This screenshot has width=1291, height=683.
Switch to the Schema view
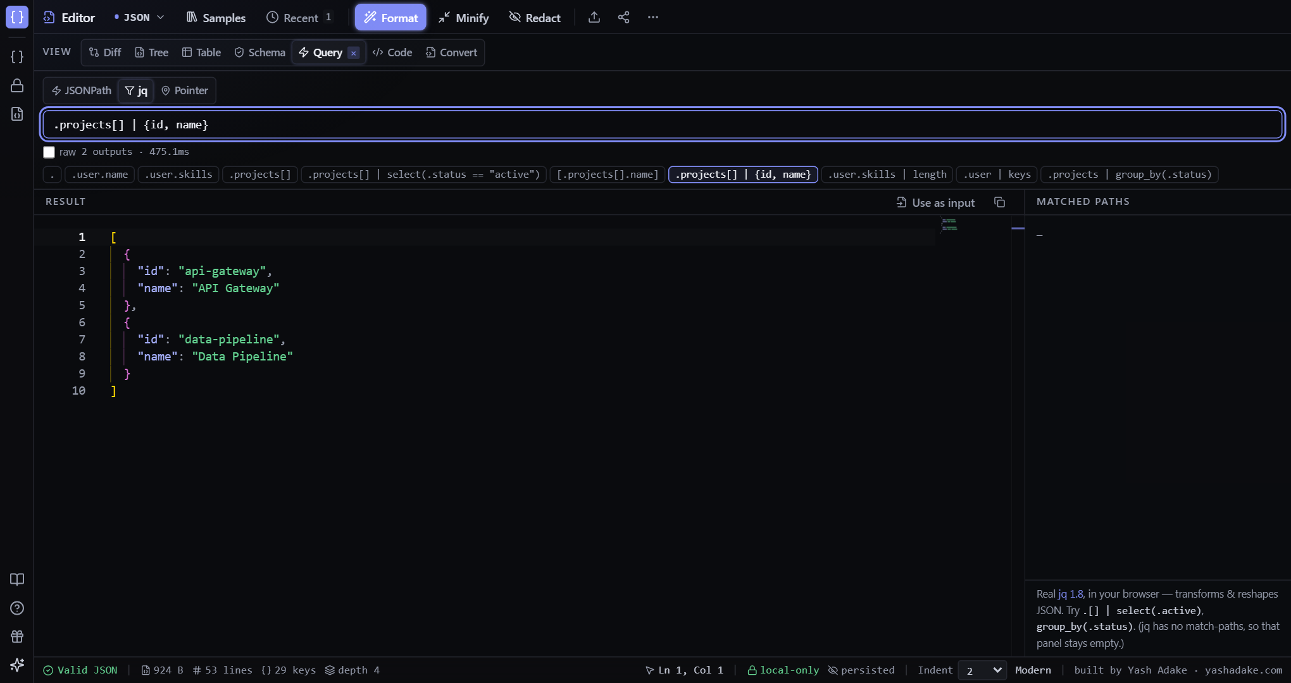259,52
